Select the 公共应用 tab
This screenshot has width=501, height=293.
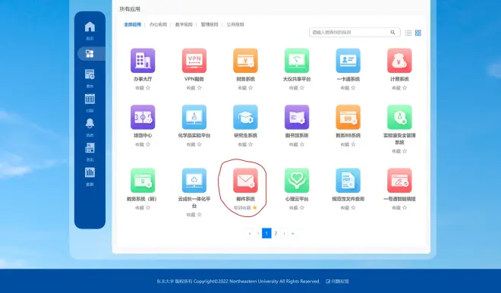[235, 24]
